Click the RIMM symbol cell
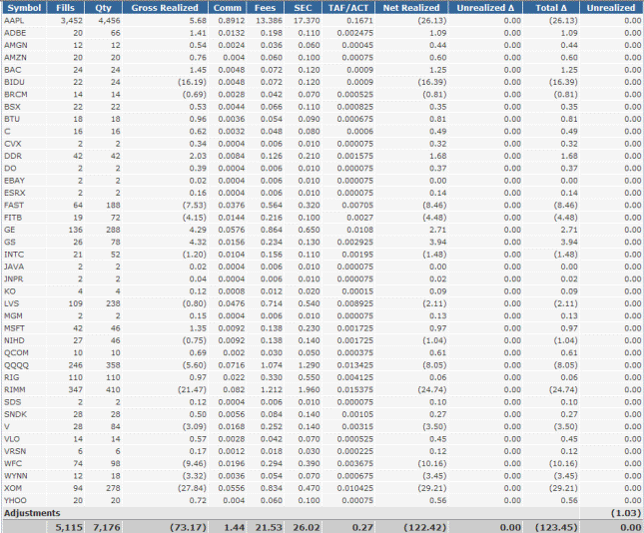This screenshot has width=644, height=533. coord(15,389)
